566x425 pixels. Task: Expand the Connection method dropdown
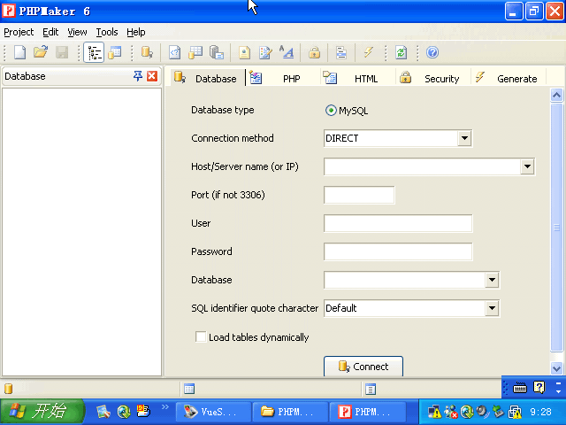pyautogui.click(x=464, y=138)
